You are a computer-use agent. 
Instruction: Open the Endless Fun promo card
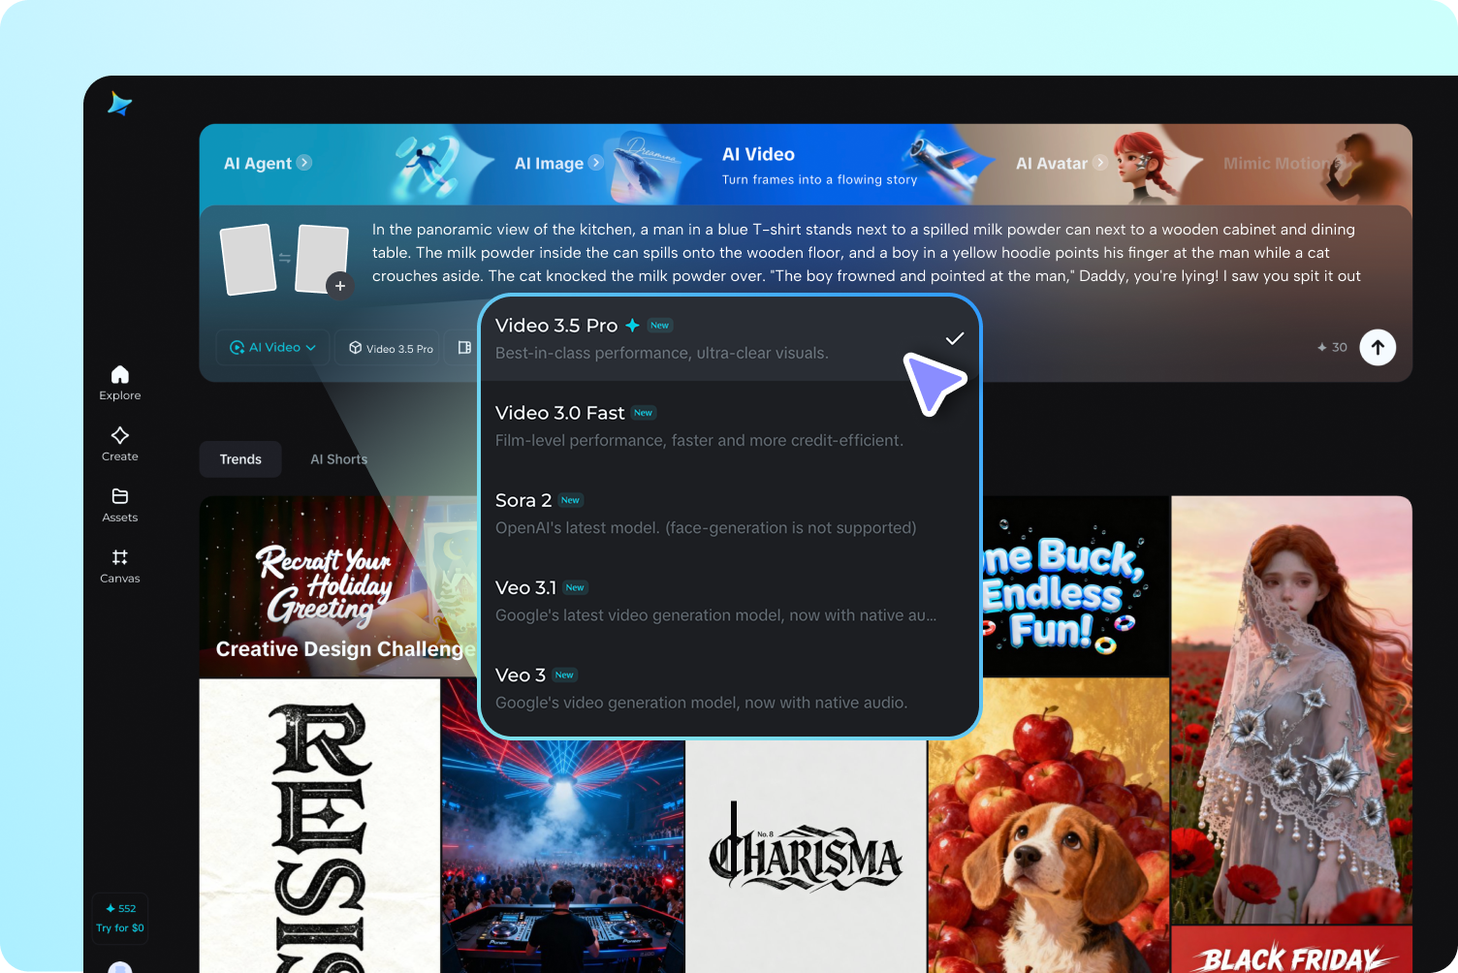1076,586
